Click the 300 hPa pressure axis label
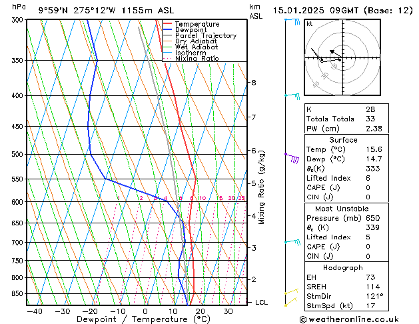Viewport: 419px width, 324px height. [19, 20]
